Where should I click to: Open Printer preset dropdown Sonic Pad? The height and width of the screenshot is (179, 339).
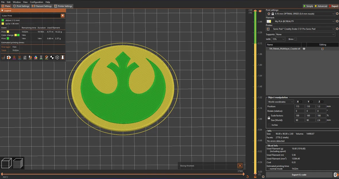301,29
